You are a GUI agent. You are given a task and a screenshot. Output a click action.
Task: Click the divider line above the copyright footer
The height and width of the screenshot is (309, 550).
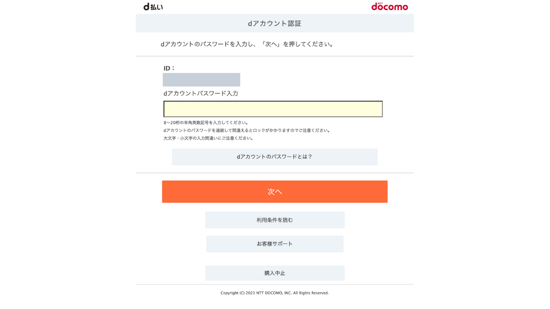[x=275, y=285]
